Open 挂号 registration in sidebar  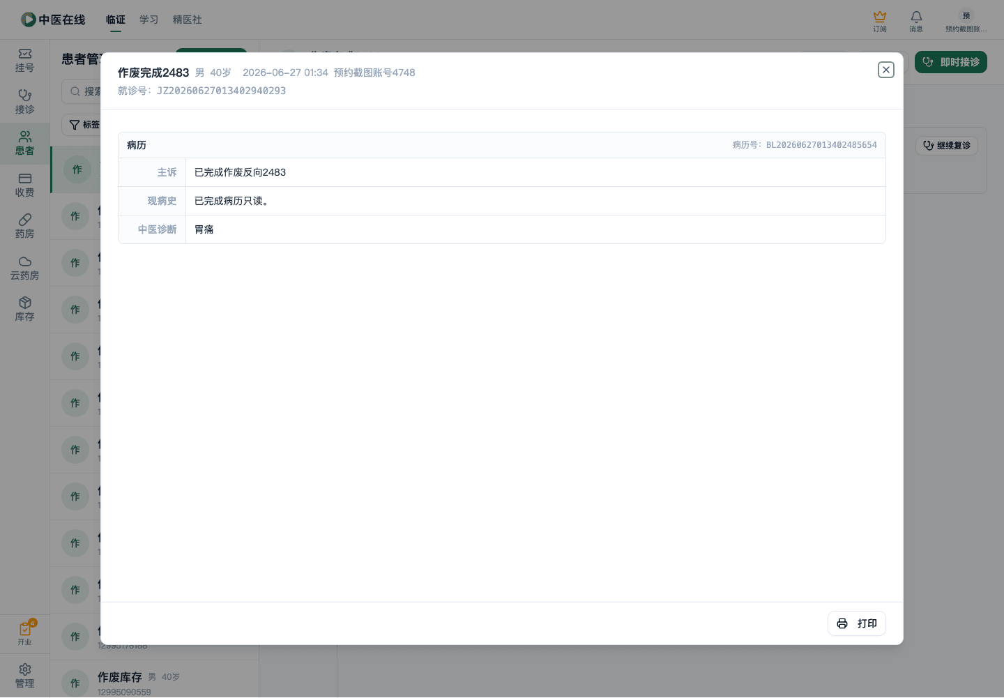pyautogui.click(x=25, y=61)
